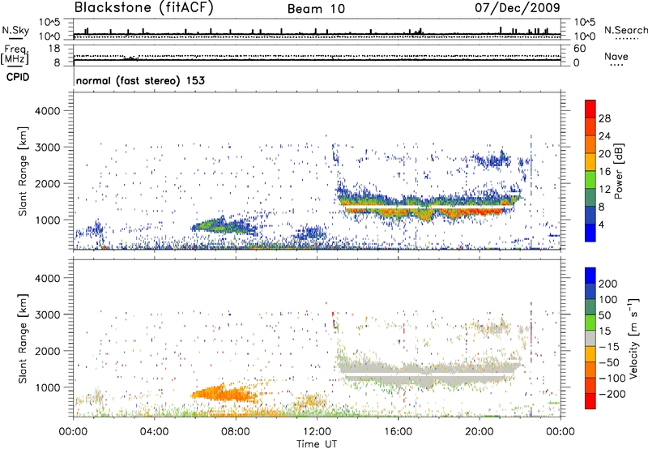Click the '2000' tick of the velocity panel

[47, 351]
